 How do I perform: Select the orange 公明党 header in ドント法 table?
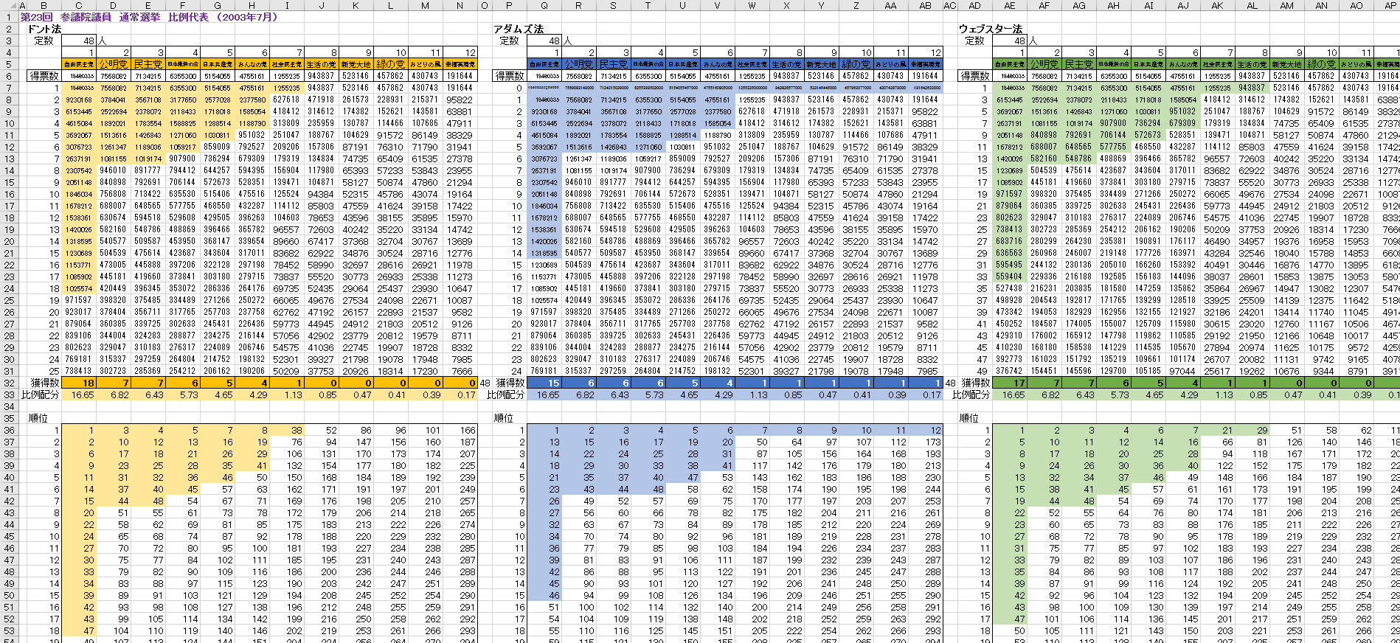pyautogui.click(x=114, y=64)
